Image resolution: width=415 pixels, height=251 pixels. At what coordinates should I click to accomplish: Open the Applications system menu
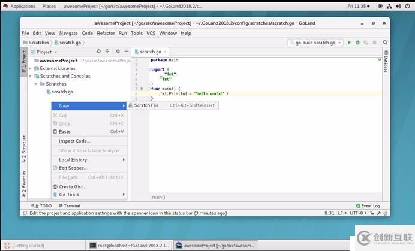(x=23, y=6)
